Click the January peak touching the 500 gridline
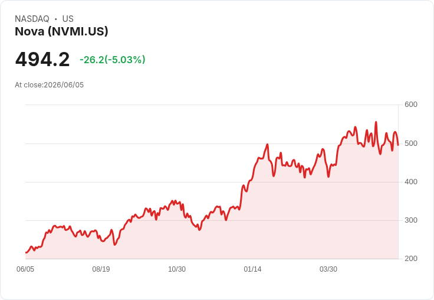Screen dimensions: 434x300 point(267,144)
